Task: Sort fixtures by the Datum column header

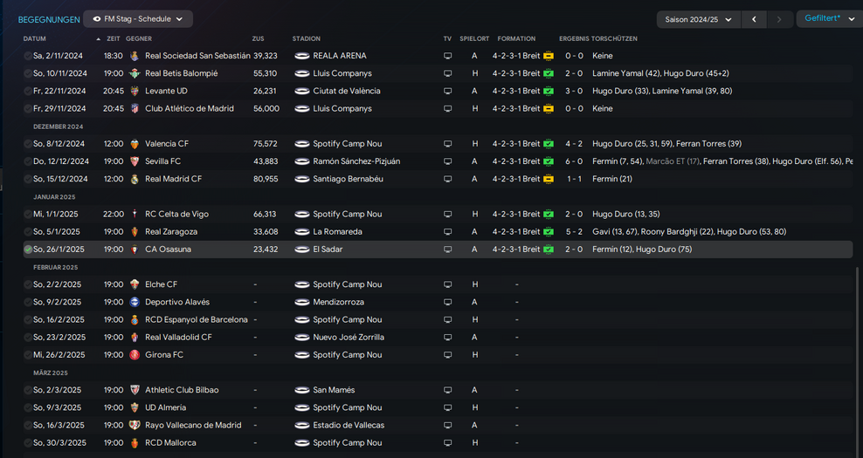Action: tap(35, 39)
